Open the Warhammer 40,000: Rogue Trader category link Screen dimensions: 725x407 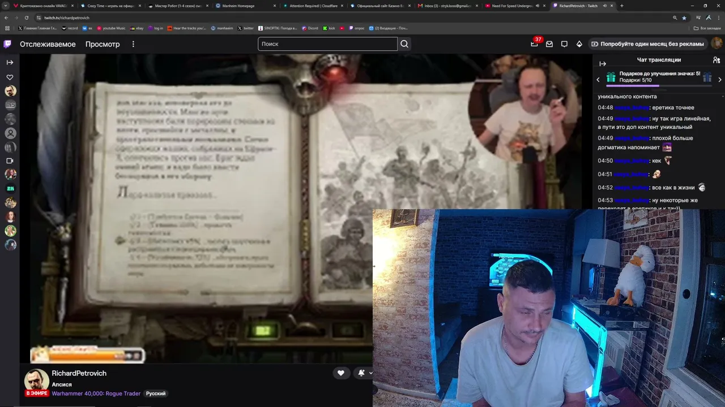(x=96, y=393)
